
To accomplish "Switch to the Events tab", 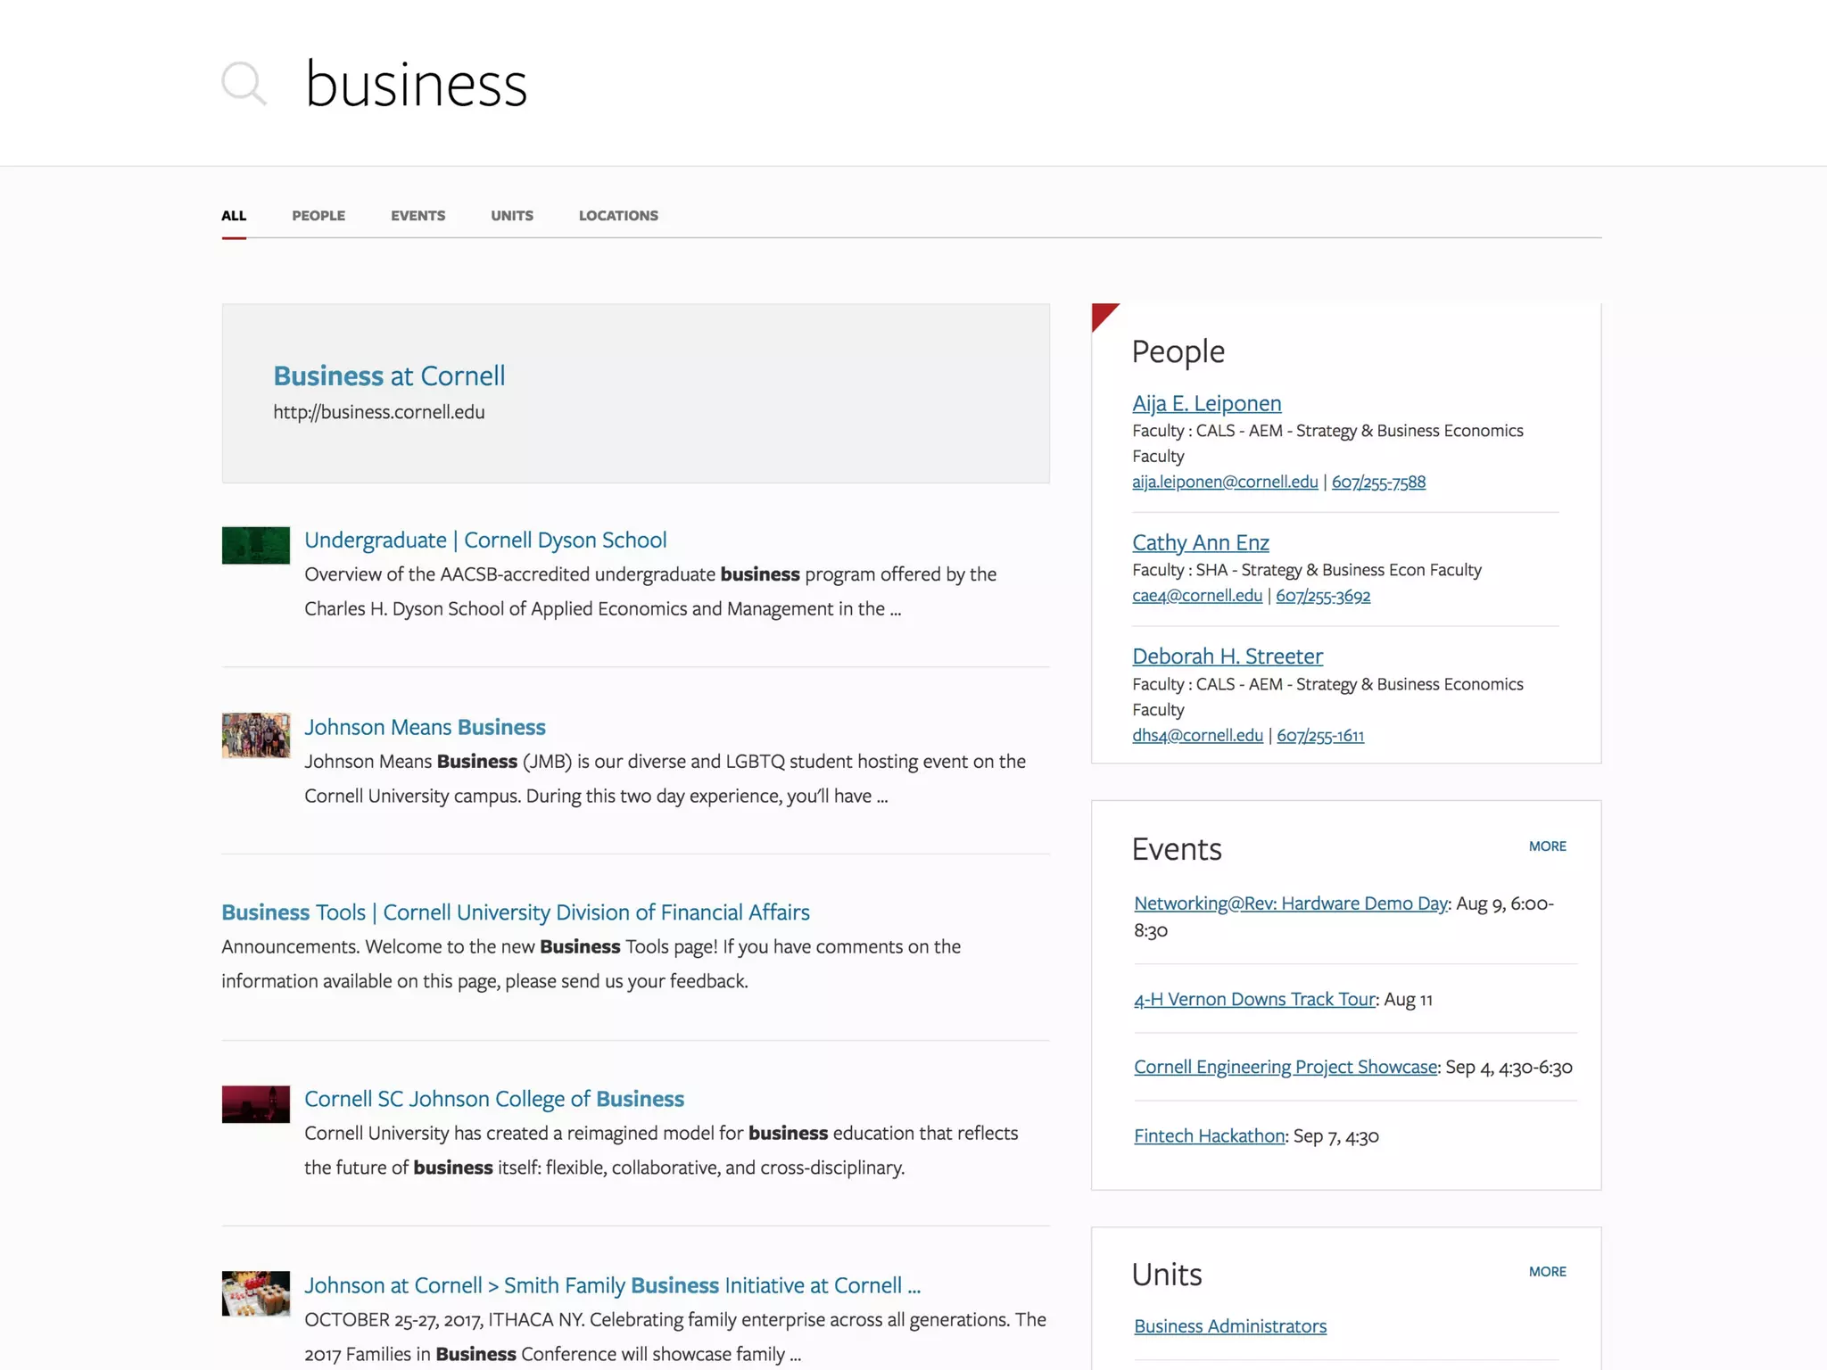I will pos(417,216).
